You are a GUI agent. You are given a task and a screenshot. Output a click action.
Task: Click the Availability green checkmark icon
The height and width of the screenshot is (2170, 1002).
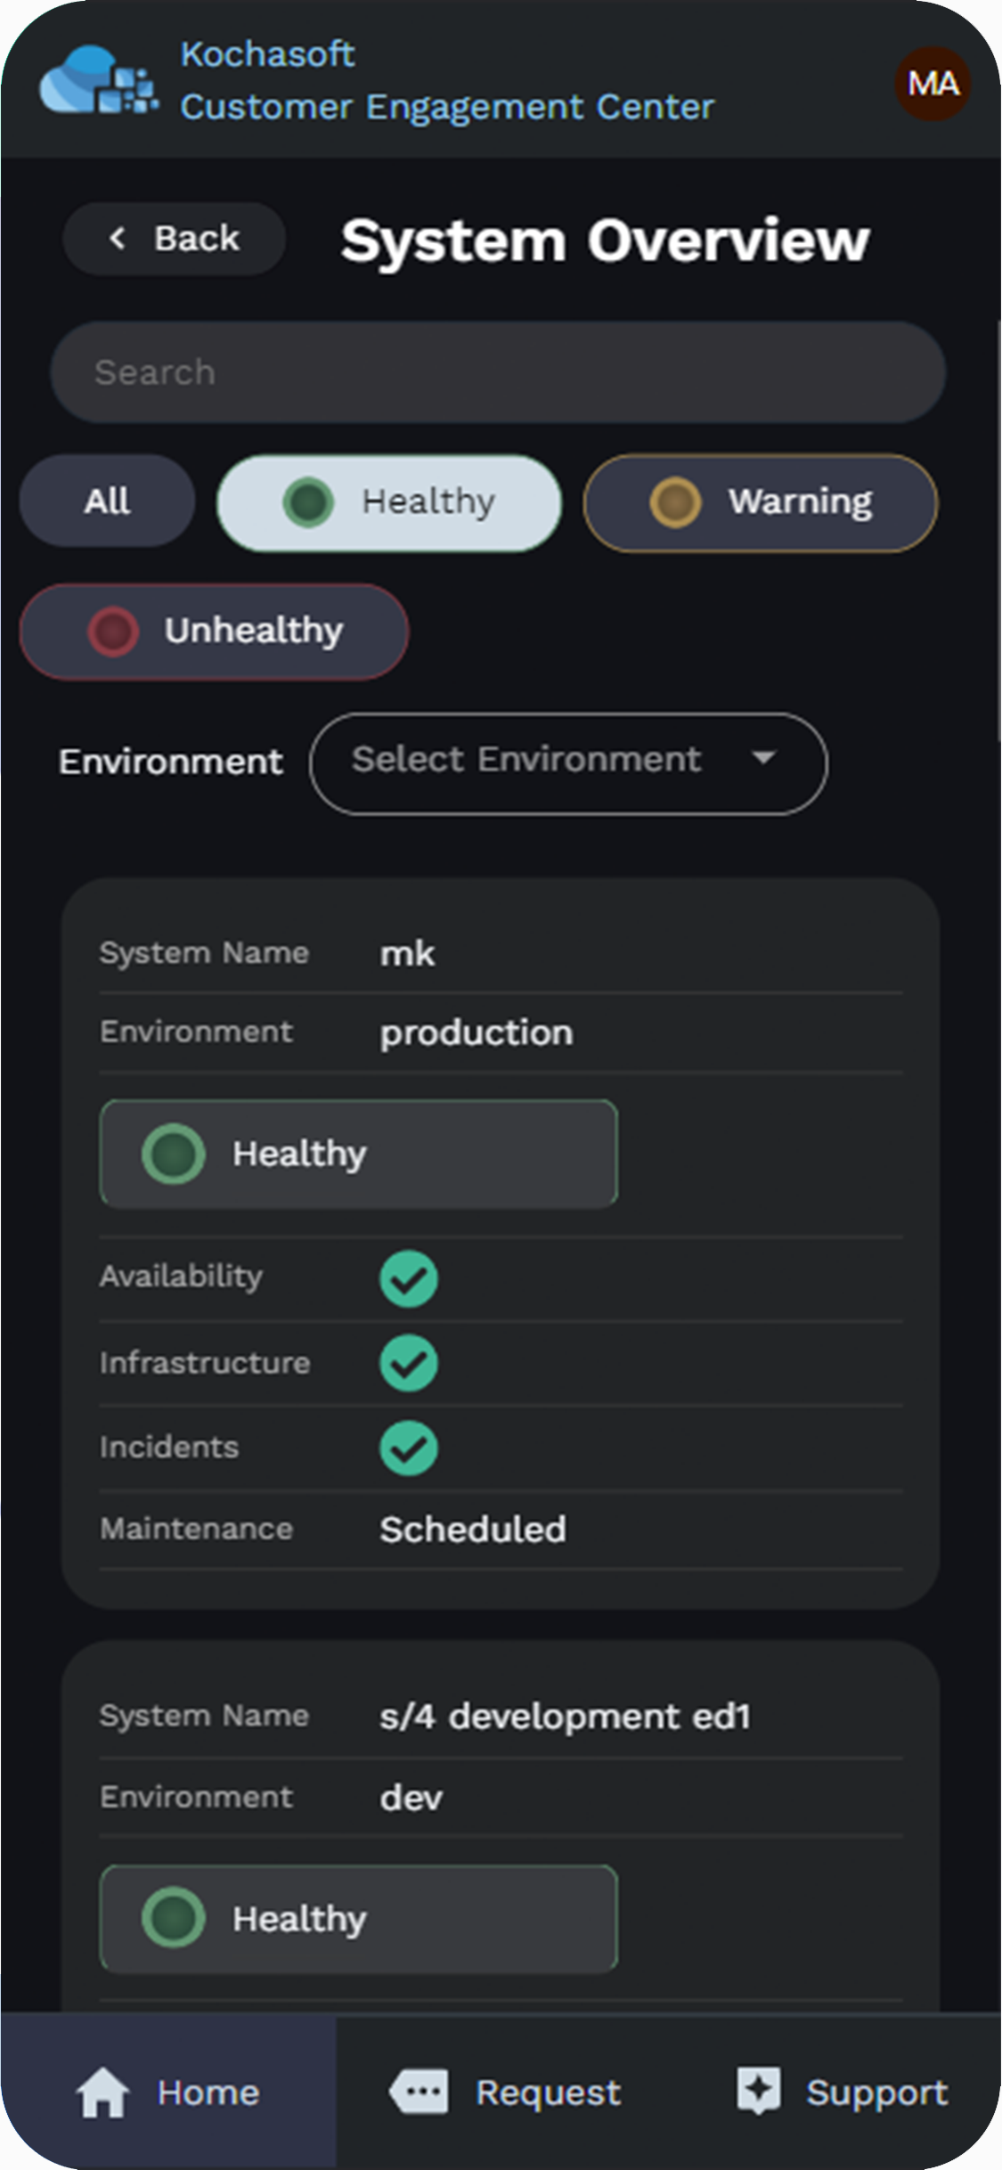[x=409, y=1278]
